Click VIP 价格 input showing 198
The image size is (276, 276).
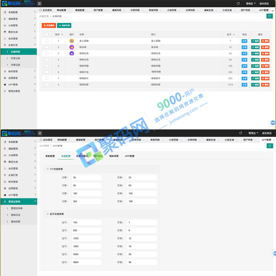coord(142,201)
